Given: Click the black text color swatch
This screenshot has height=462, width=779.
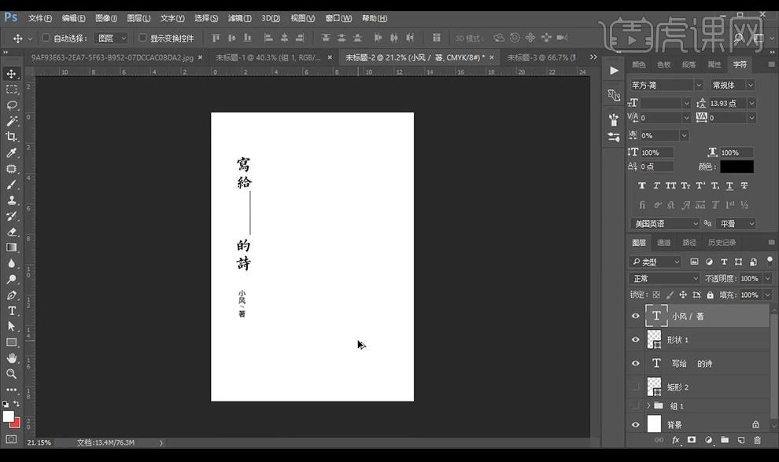Looking at the screenshot, I should click(x=737, y=167).
